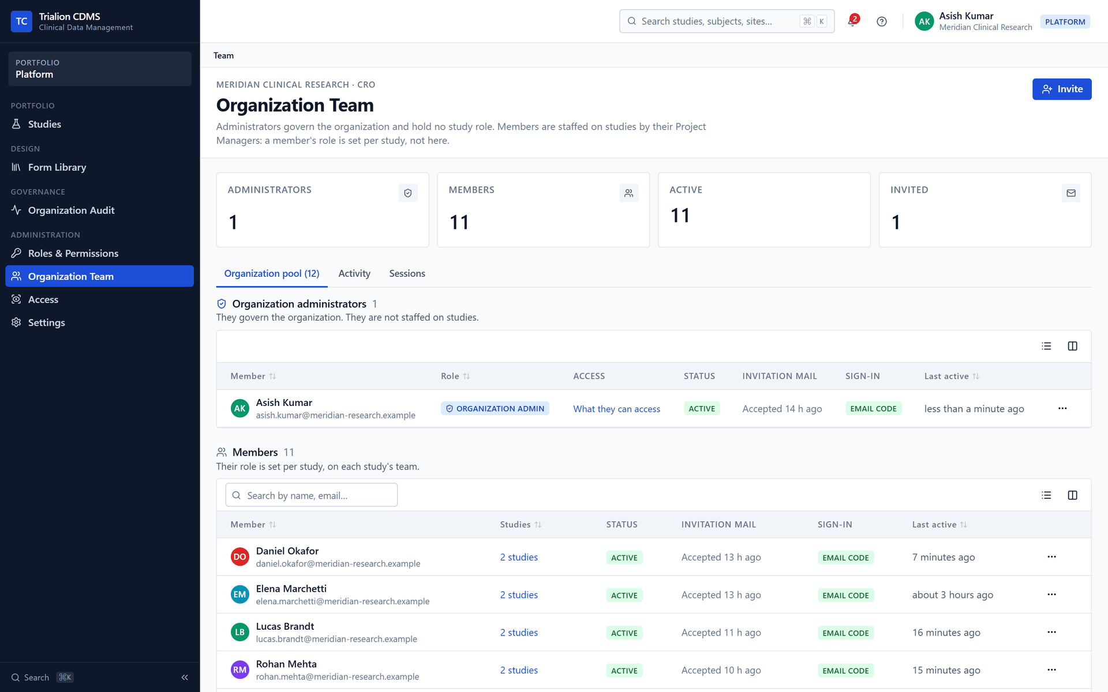Open column chooser in members table
This screenshot has width=1108, height=692.
[x=1072, y=495]
